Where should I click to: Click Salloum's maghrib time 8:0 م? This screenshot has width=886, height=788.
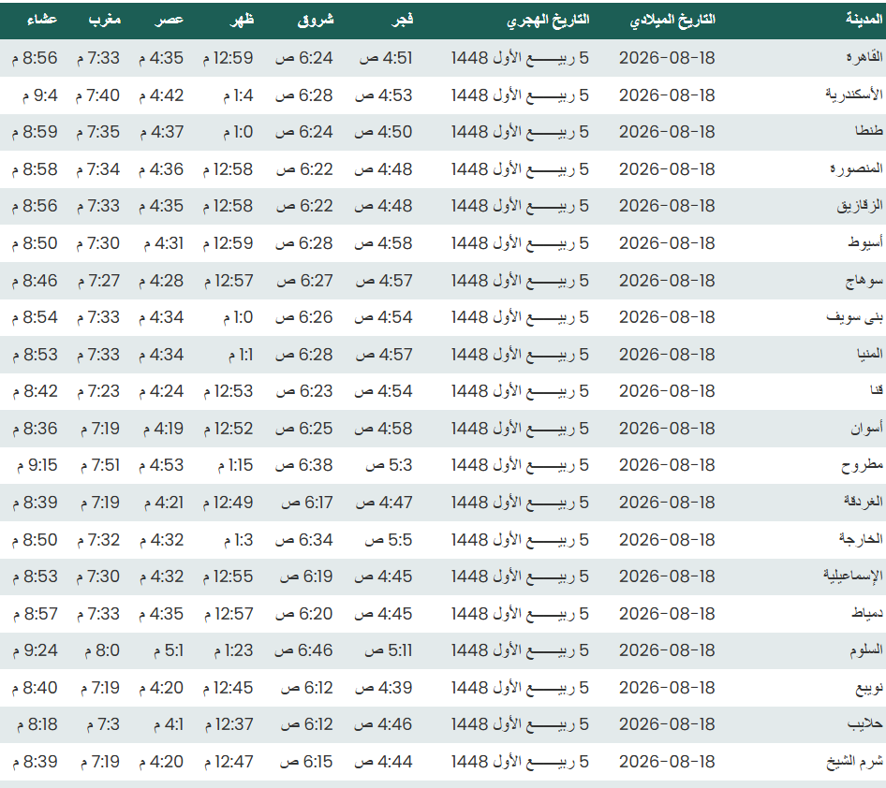click(102, 650)
